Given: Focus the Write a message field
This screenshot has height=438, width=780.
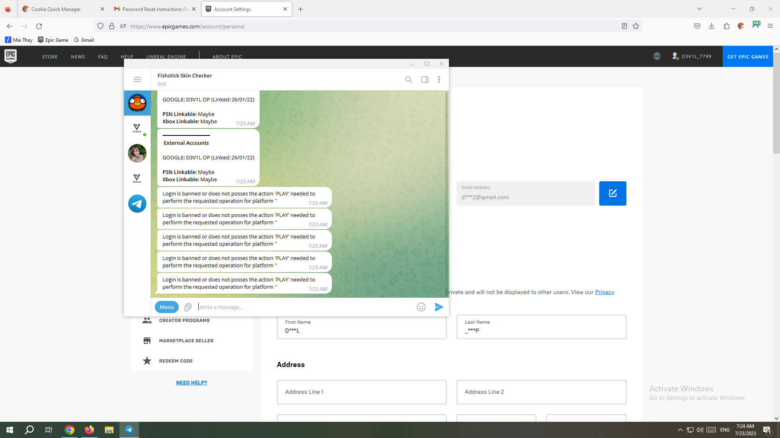Looking at the screenshot, I should click(x=305, y=307).
